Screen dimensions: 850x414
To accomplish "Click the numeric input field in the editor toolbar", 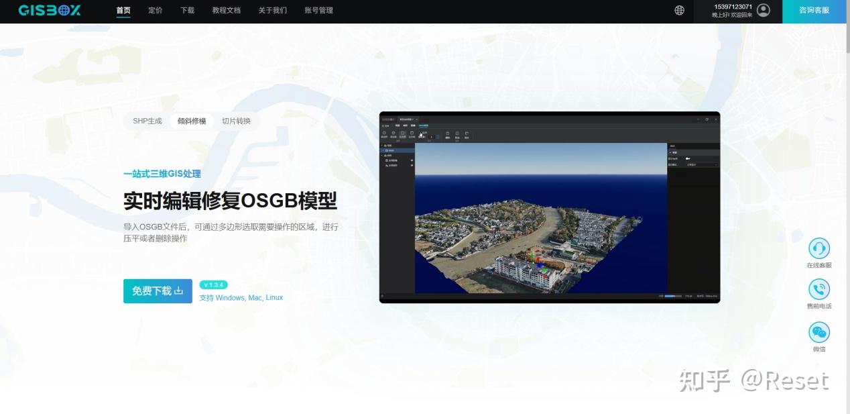I will (x=432, y=136).
